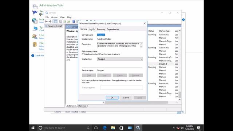Toggle the Show/Hide Console Tree toolbar icon

pos(56,21)
